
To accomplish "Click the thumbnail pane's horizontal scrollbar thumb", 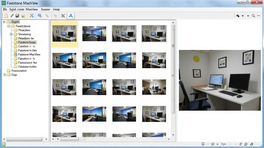I will pyautogui.click(x=69, y=139).
